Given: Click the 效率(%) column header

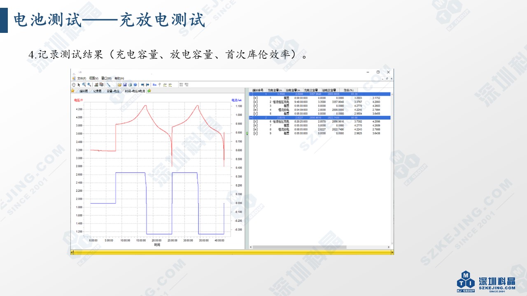Looking at the screenshot, I should [349, 90].
